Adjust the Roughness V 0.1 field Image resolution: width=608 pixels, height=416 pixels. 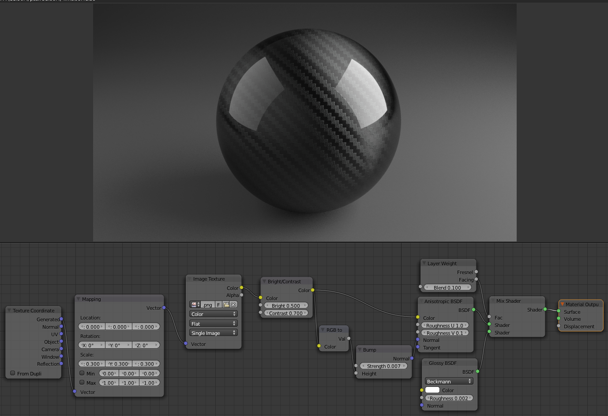tap(445, 333)
